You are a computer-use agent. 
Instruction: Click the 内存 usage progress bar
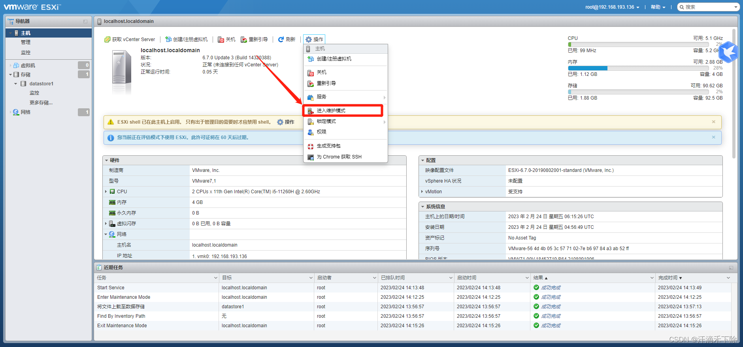pyautogui.click(x=638, y=68)
